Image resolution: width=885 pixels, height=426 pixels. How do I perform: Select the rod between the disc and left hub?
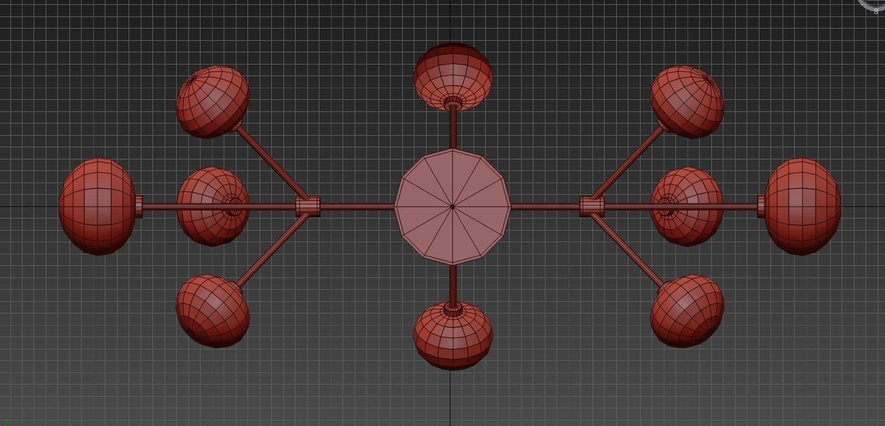[357, 206]
